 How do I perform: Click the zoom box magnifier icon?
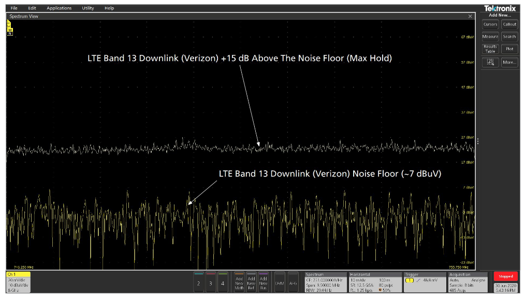click(490, 62)
